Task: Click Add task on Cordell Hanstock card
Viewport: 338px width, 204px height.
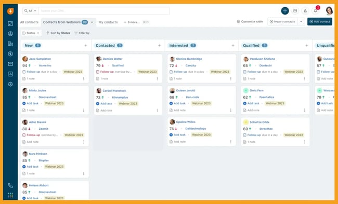Action: coord(104,103)
